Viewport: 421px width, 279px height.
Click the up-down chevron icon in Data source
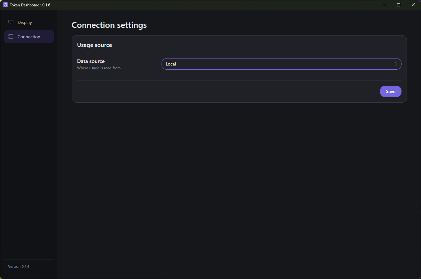click(396, 64)
